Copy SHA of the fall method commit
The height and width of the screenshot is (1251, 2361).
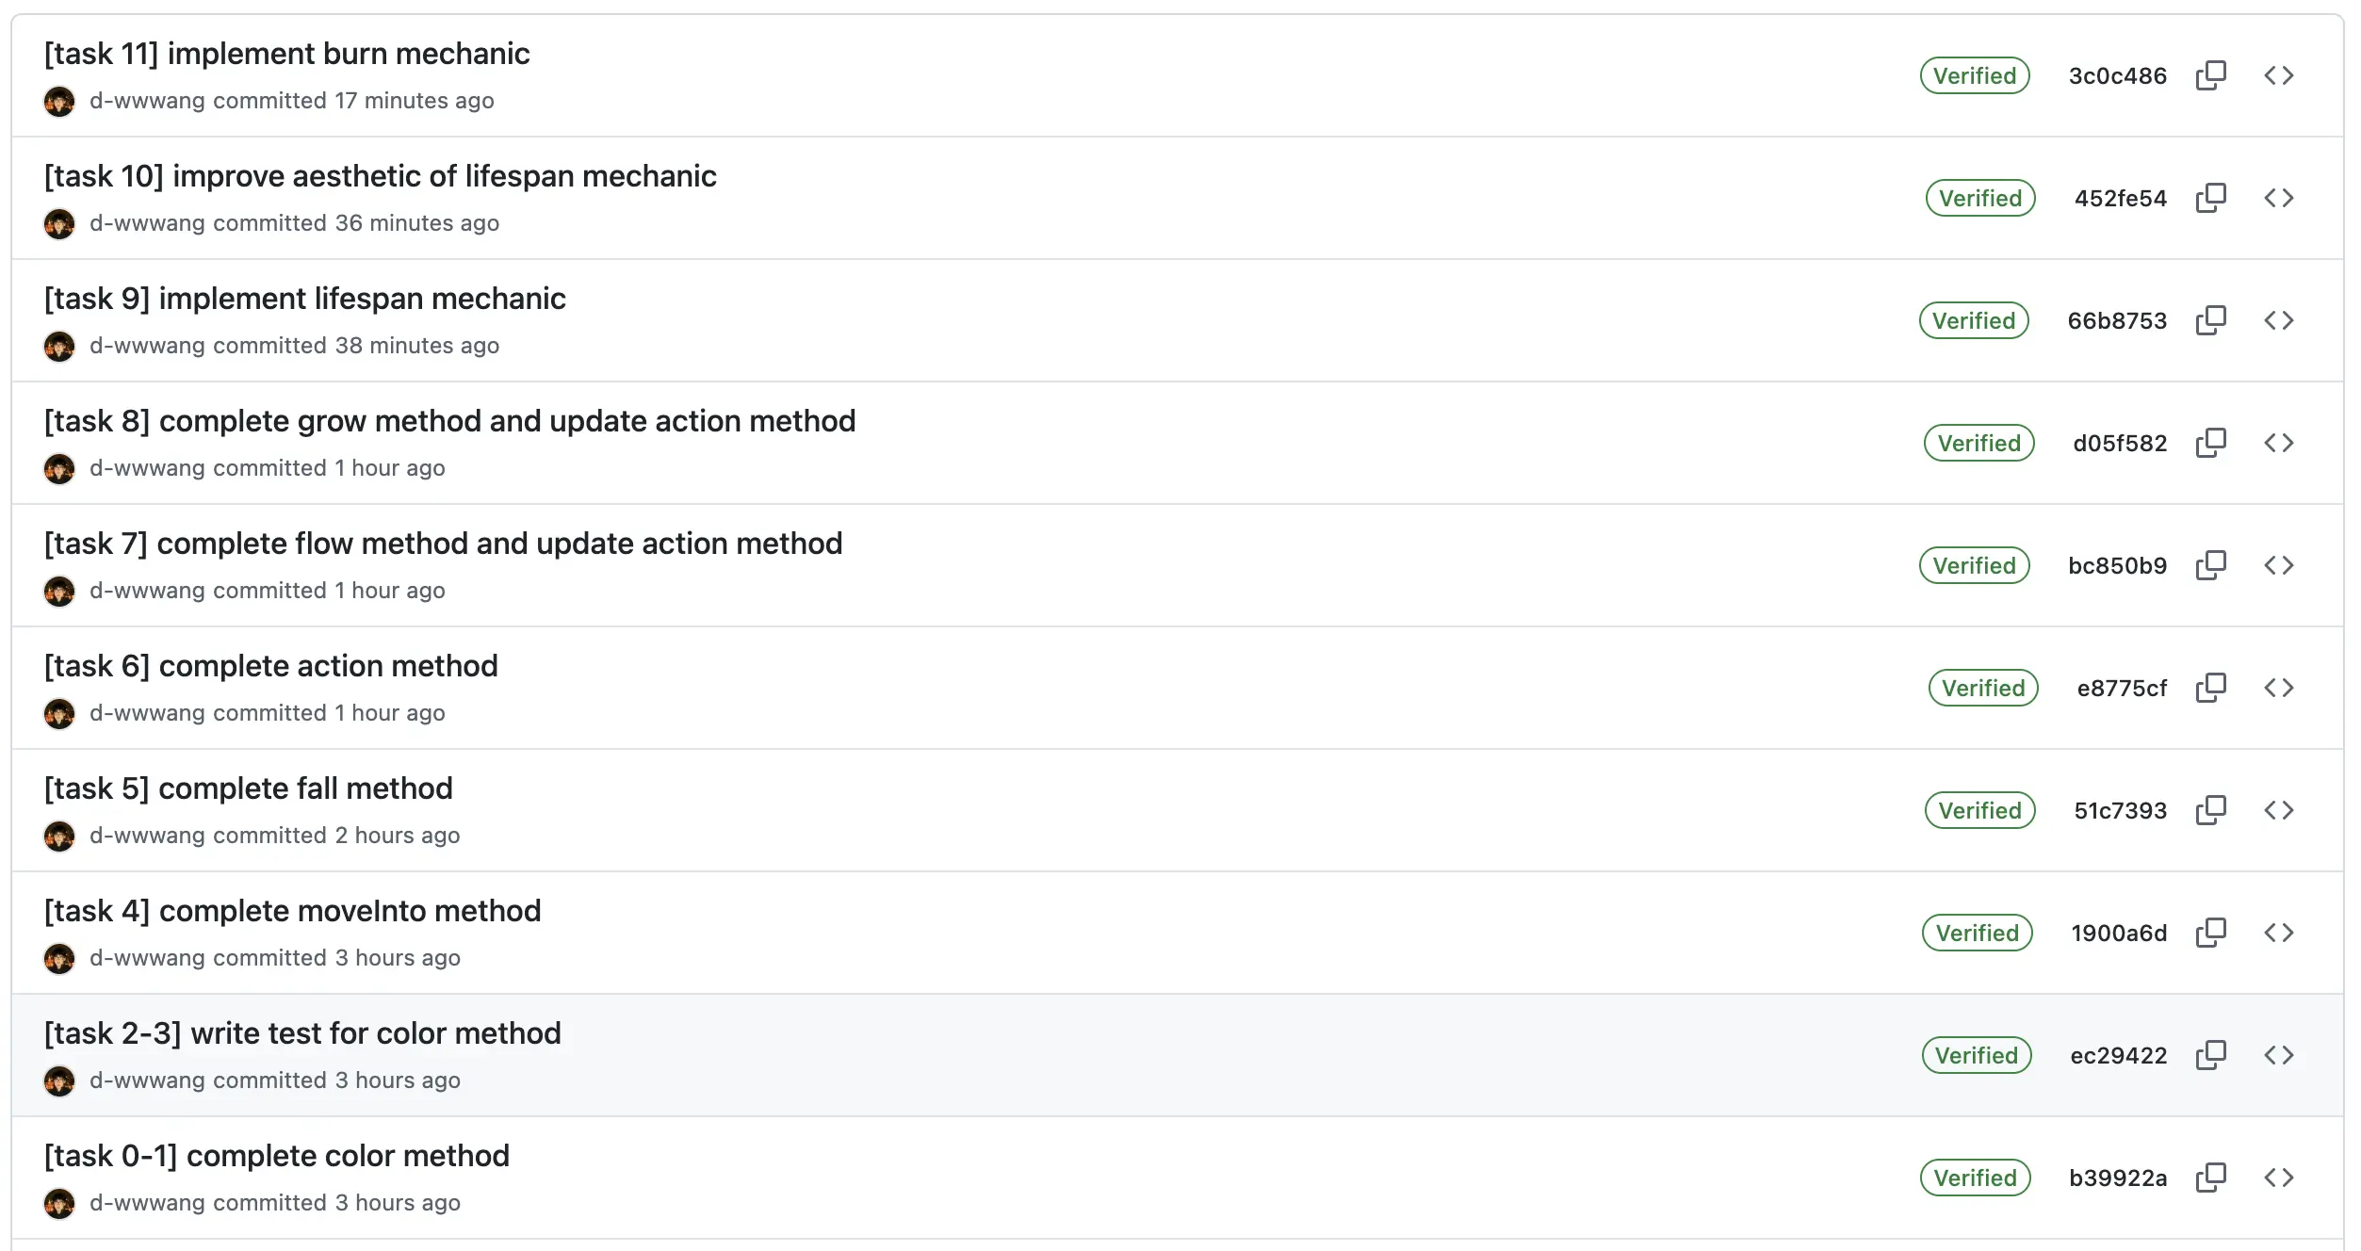pyautogui.click(x=2211, y=809)
